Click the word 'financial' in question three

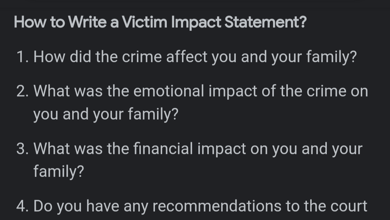point(163,149)
